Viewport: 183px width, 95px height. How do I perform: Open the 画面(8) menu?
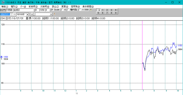pyautogui.click(x=65, y=6)
